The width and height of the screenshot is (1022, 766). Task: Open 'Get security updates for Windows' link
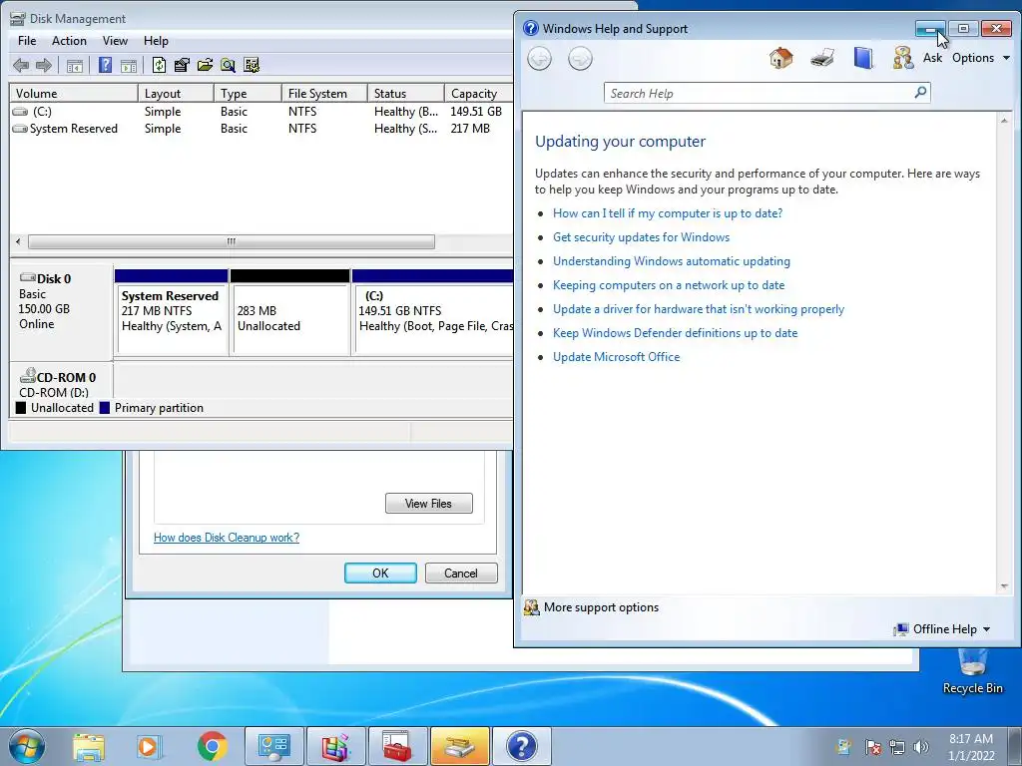[x=641, y=237]
